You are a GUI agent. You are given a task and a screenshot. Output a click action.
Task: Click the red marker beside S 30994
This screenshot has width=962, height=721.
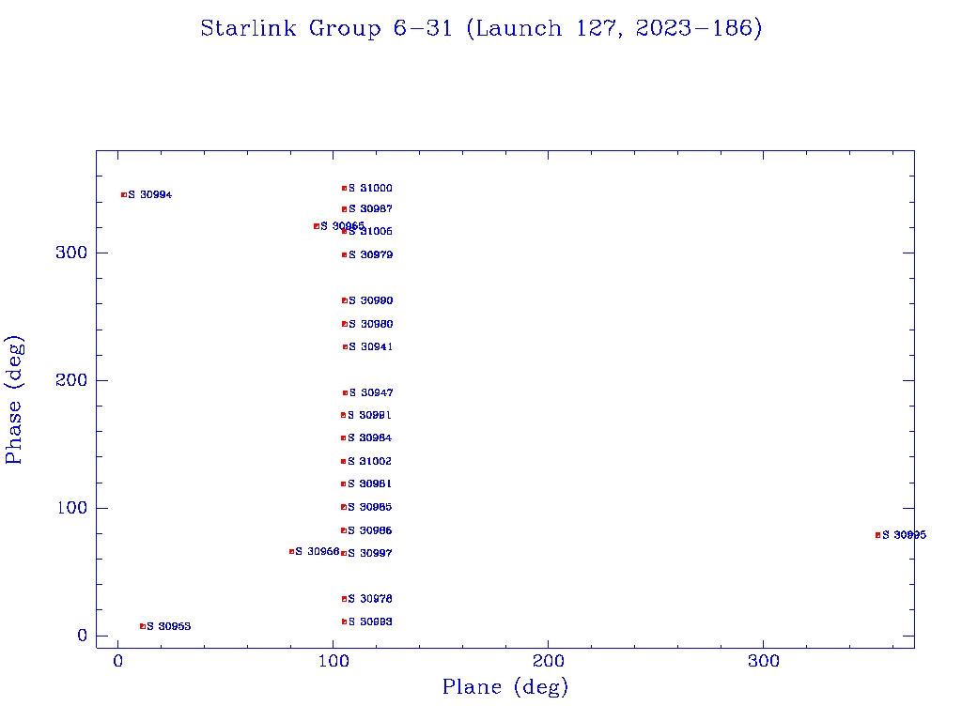click(124, 195)
